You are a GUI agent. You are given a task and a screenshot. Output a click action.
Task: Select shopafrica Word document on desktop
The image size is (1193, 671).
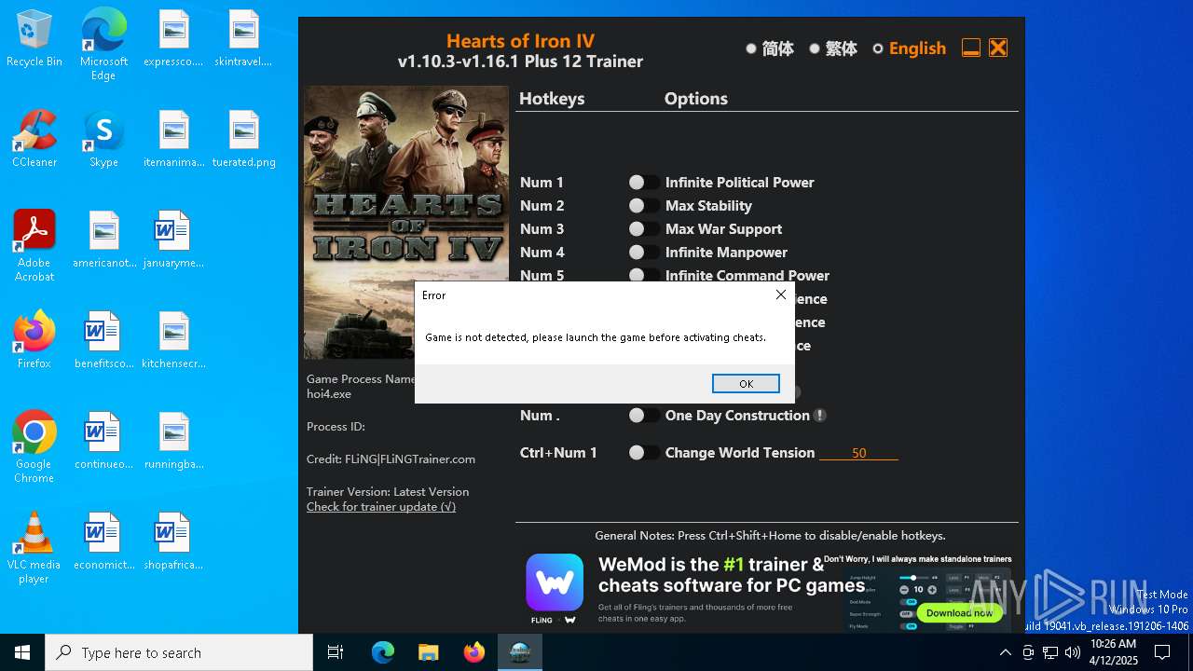pyautogui.click(x=173, y=541)
